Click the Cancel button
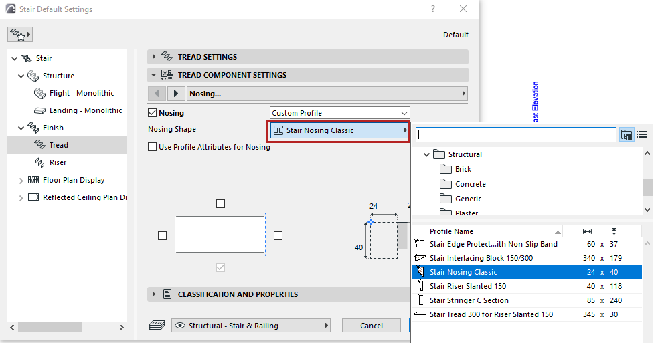Image resolution: width=658 pixels, height=343 pixels. (371, 326)
